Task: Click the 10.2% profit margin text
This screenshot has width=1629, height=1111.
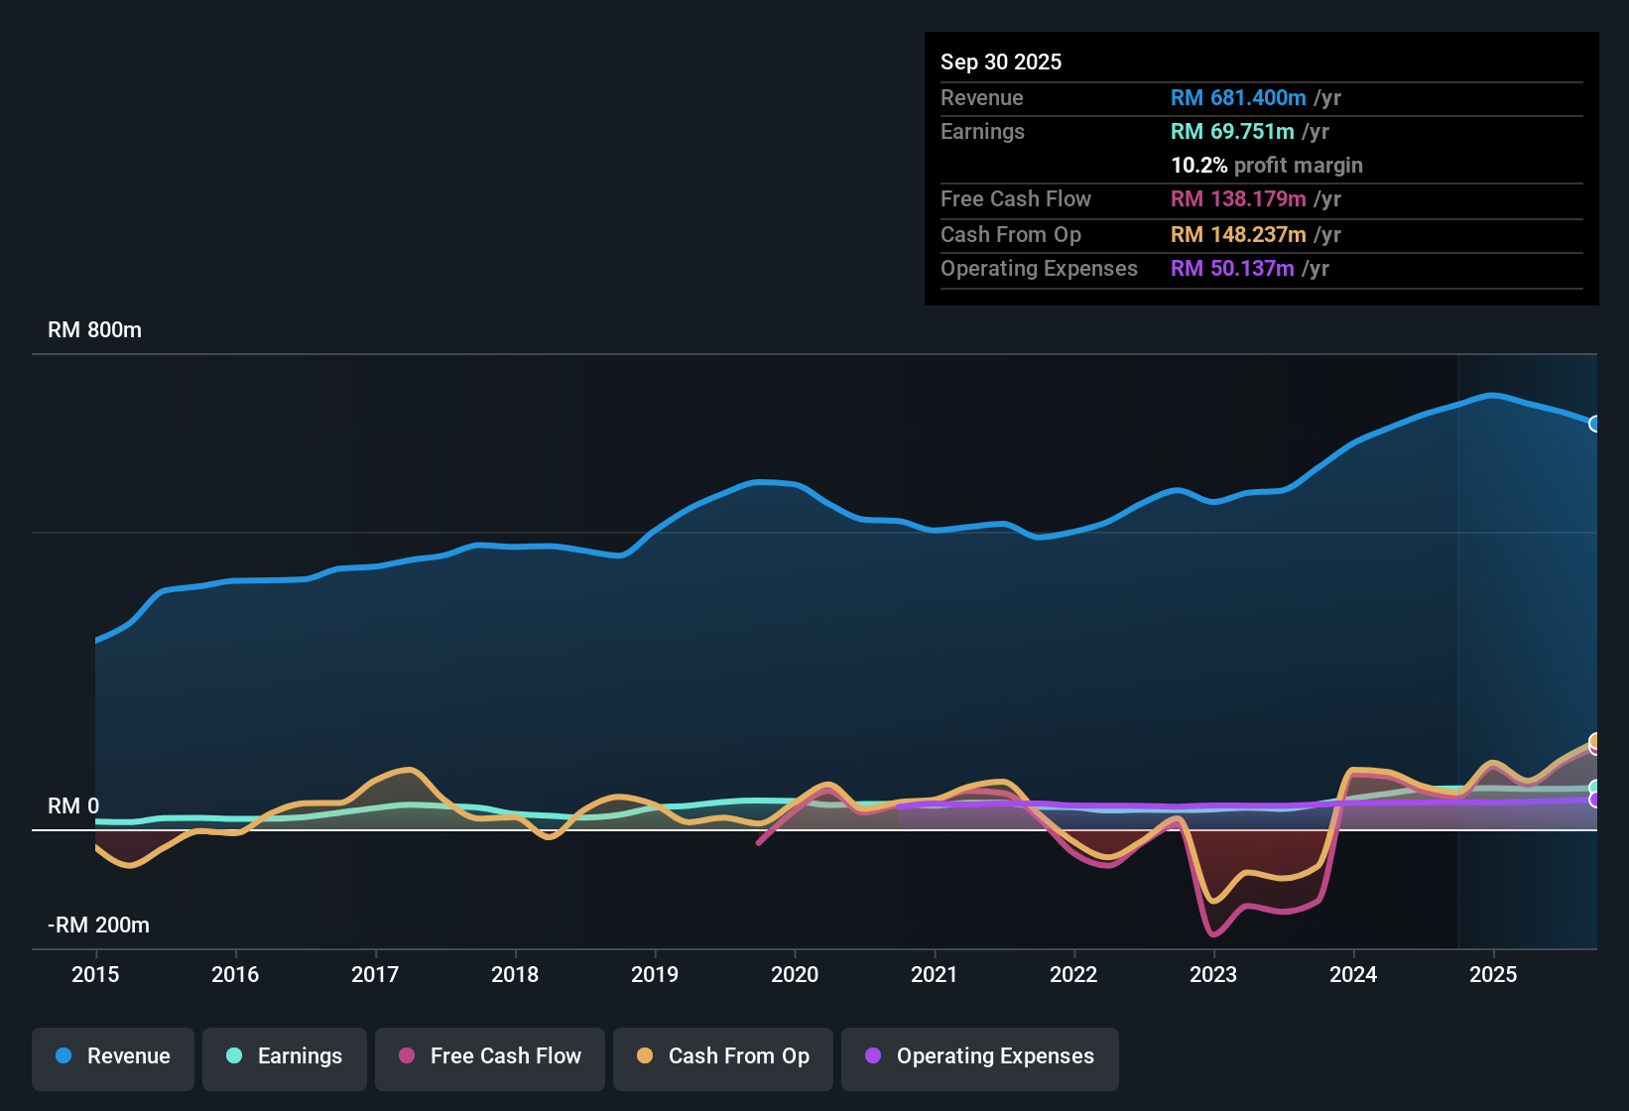Action: pyautogui.click(x=1267, y=166)
